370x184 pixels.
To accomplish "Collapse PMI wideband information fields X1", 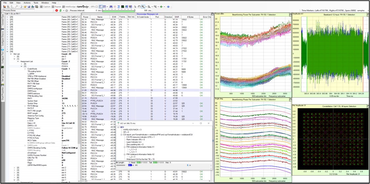I will tap(125, 147).
